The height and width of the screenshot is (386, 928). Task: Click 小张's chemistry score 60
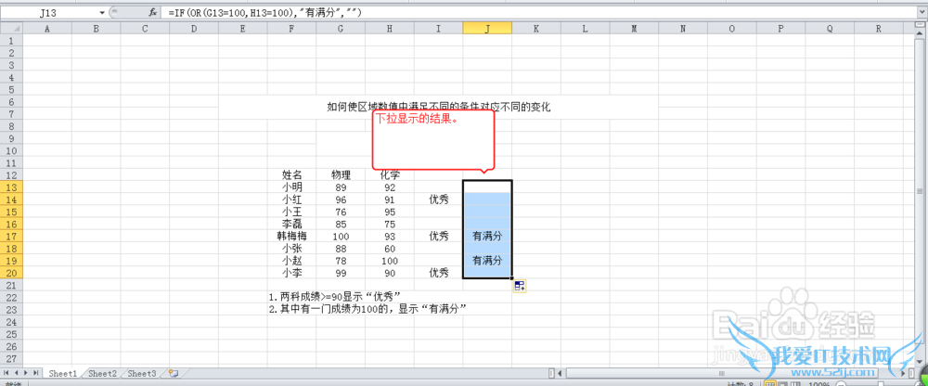tap(390, 249)
